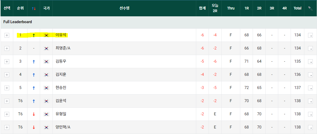The width and height of the screenshot is (317, 134).
Task: Sort by the Total column header
Action: click(x=297, y=8)
